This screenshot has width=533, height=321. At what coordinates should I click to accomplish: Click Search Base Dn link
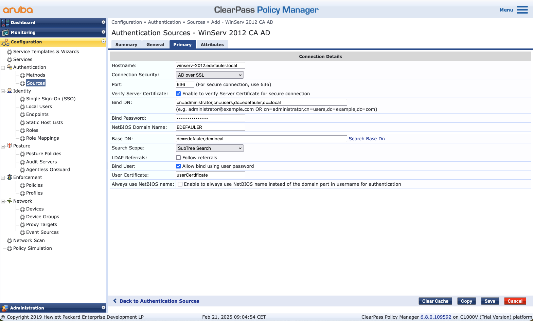pyautogui.click(x=367, y=139)
